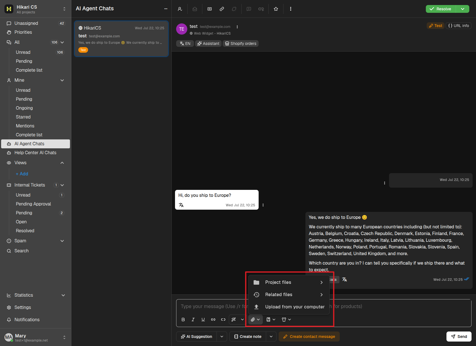Image resolution: width=476 pixels, height=346 pixels.
Task: Click the assign agent person icon
Action: pyautogui.click(x=180, y=9)
